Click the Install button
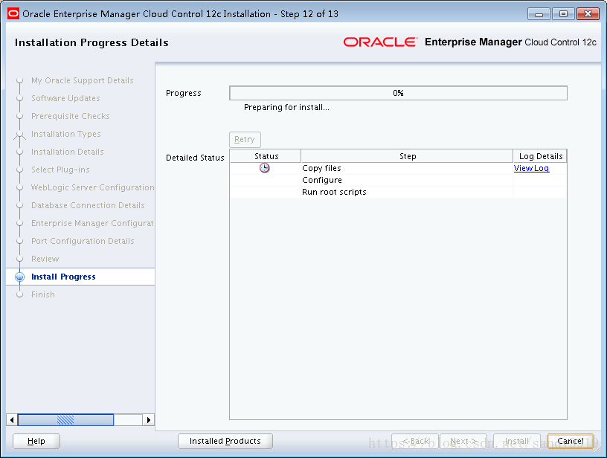The image size is (607, 458). click(x=517, y=441)
